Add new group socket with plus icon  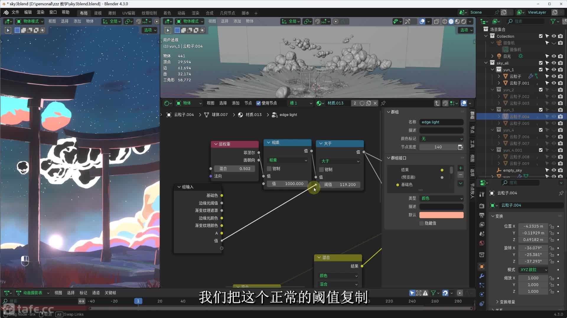tap(460, 168)
